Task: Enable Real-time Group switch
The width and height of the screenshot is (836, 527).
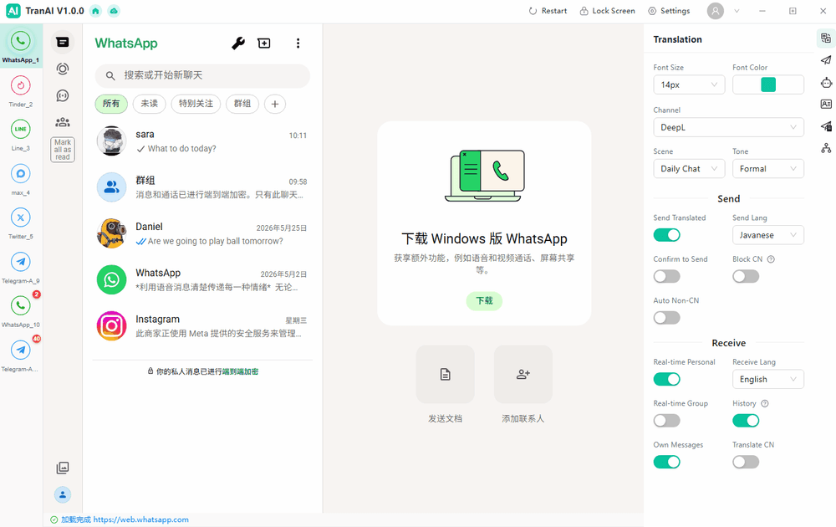Action: 666,421
